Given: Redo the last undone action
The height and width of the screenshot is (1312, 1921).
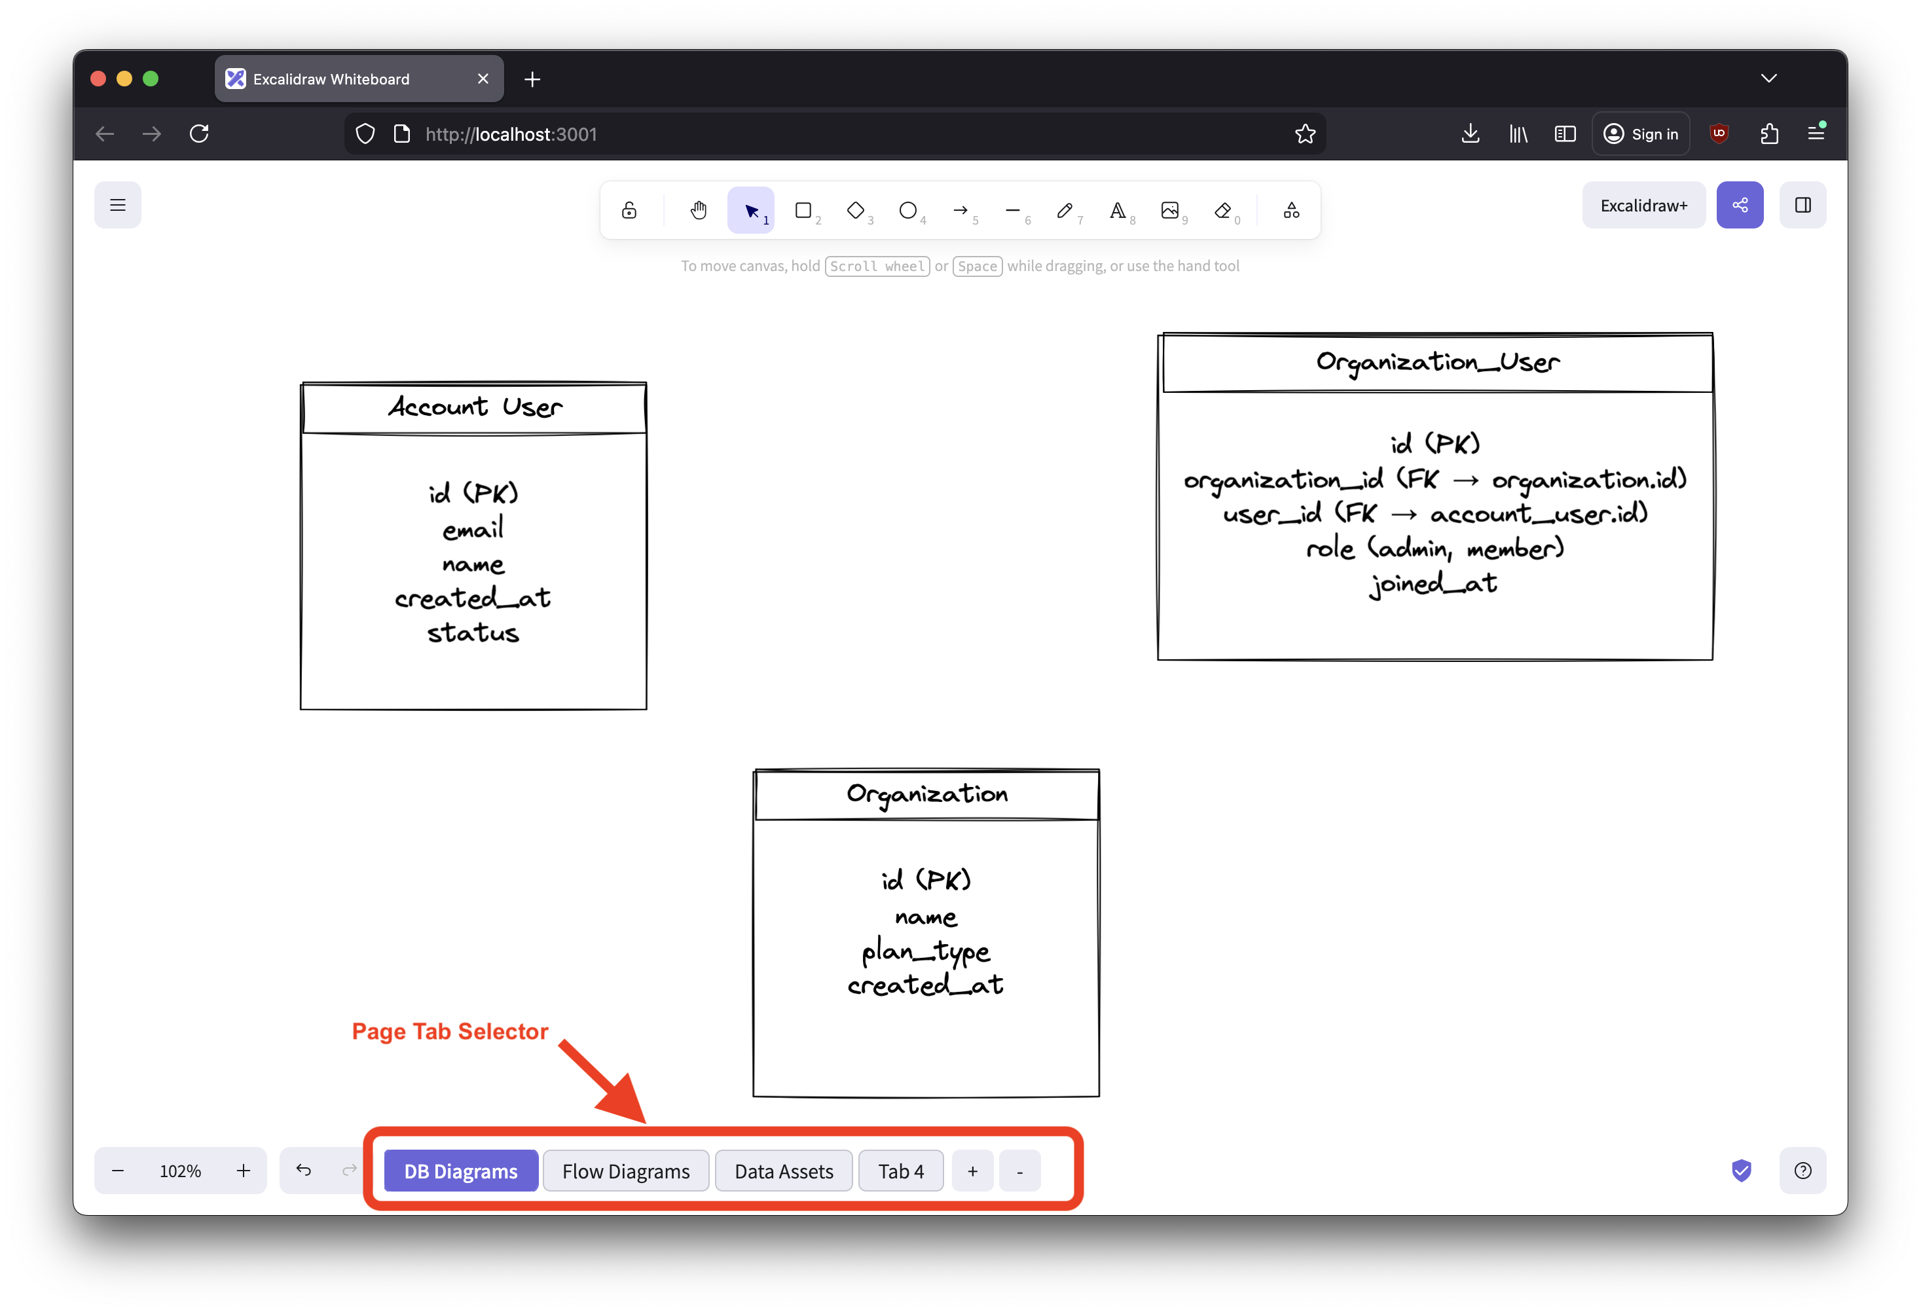Looking at the screenshot, I should click(x=349, y=1170).
